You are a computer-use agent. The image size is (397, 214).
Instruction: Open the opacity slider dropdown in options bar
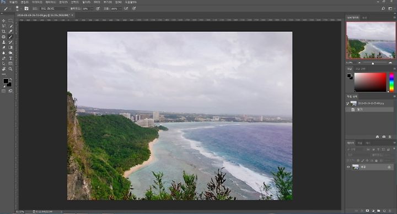(x=92, y=8)
